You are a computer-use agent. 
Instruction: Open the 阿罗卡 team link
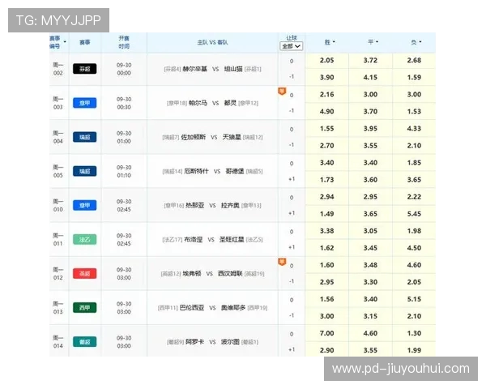pyautogui.click(x=194, y=342)
